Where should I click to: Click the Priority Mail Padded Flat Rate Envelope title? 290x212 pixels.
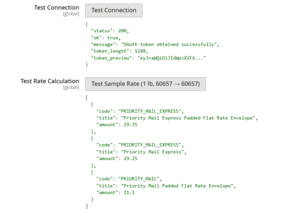177,186
